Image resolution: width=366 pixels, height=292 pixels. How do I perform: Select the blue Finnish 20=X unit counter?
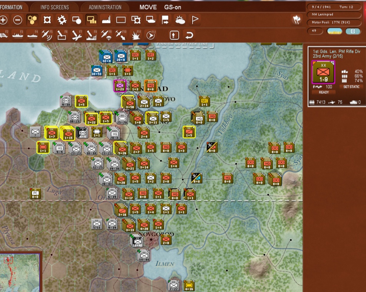click(121, 56)
